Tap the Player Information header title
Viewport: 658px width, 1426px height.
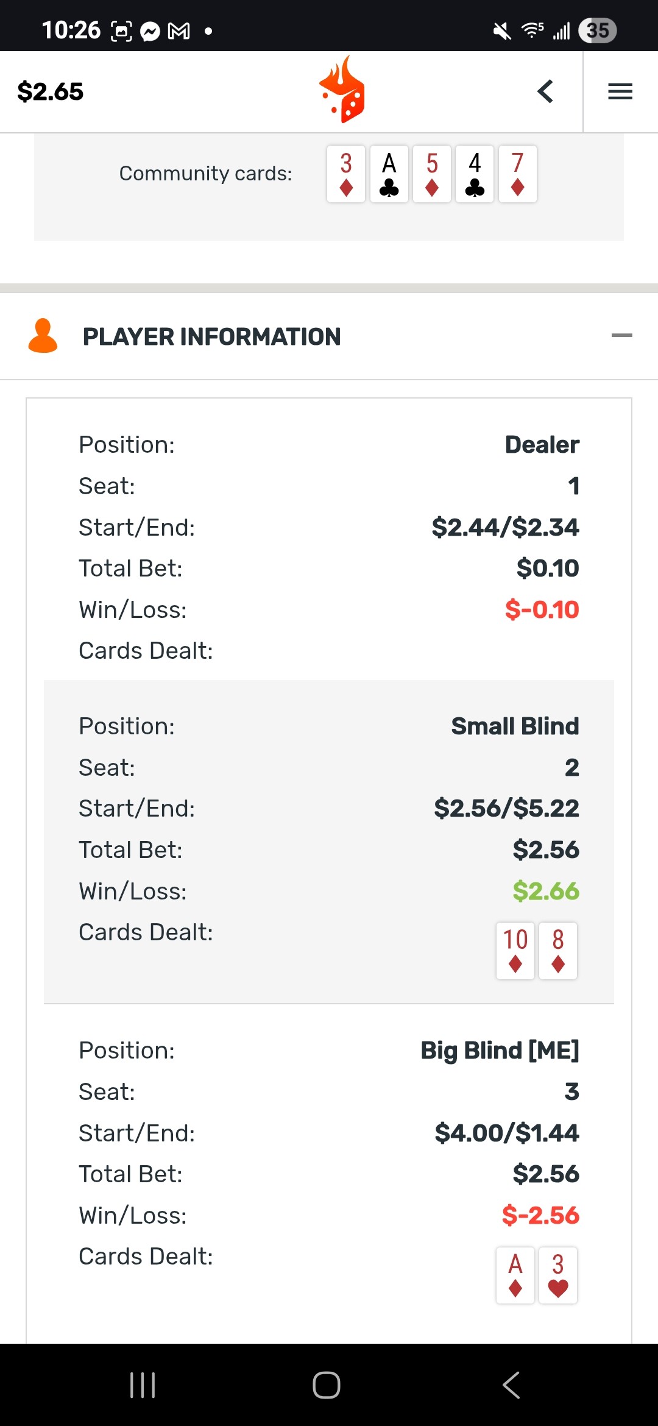tap(212, 336)
